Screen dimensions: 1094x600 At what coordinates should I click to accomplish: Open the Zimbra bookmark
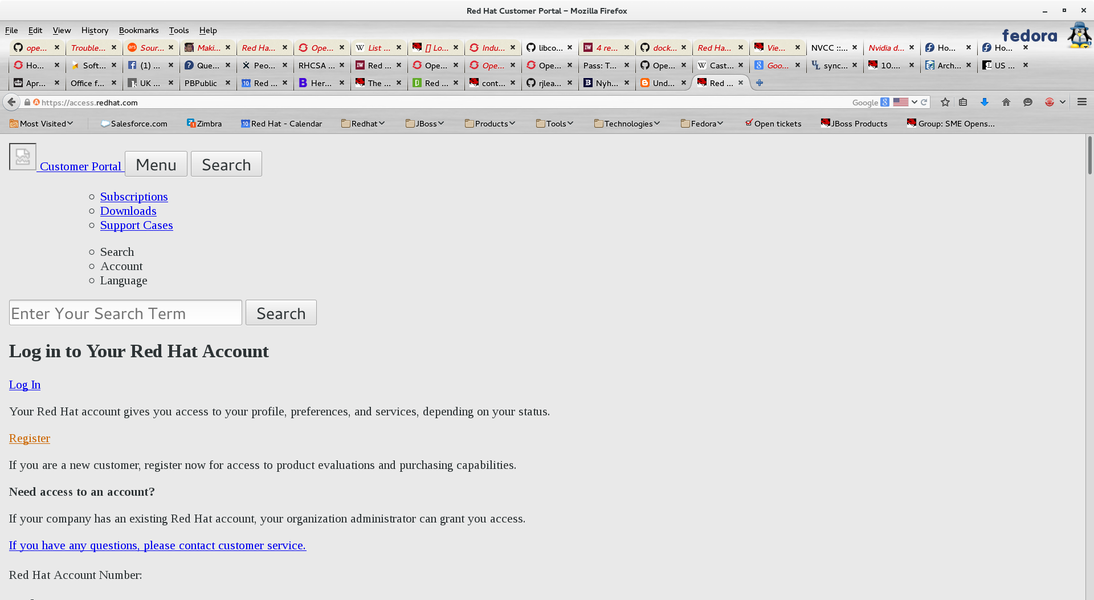(x=204, y=124)
